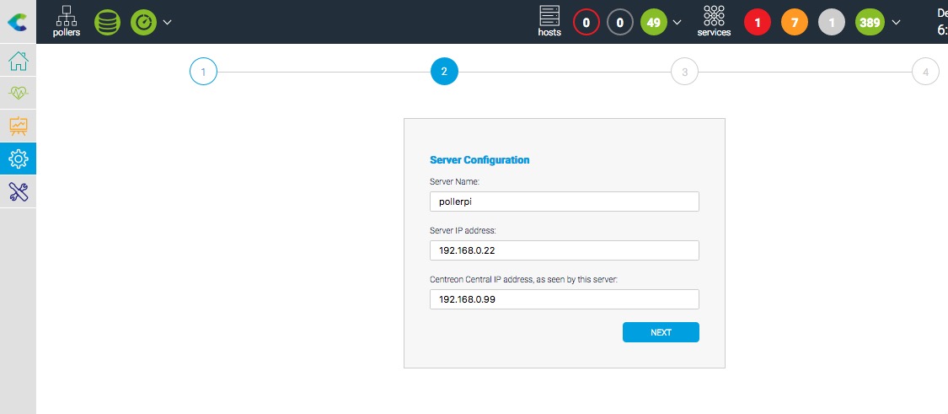Jump to wizard step 3
The width and height of the screenshot is (948, 414).
684,72
